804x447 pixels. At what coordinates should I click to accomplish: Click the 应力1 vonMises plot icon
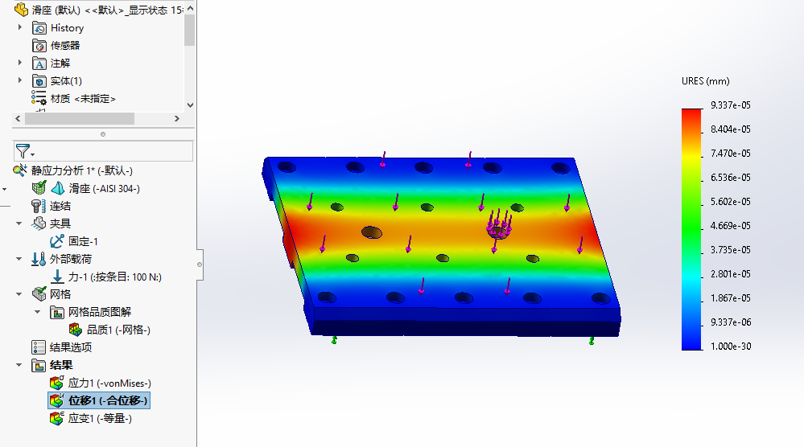pyautogui.click(x=57, y=383)
